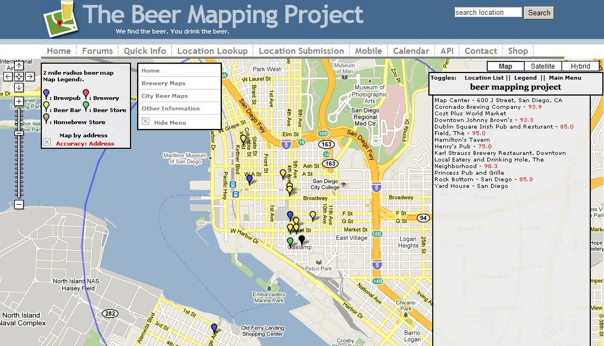Screen dimensions: 604x346
Task: Zoom out with the minus button
Action: (19, 204)
